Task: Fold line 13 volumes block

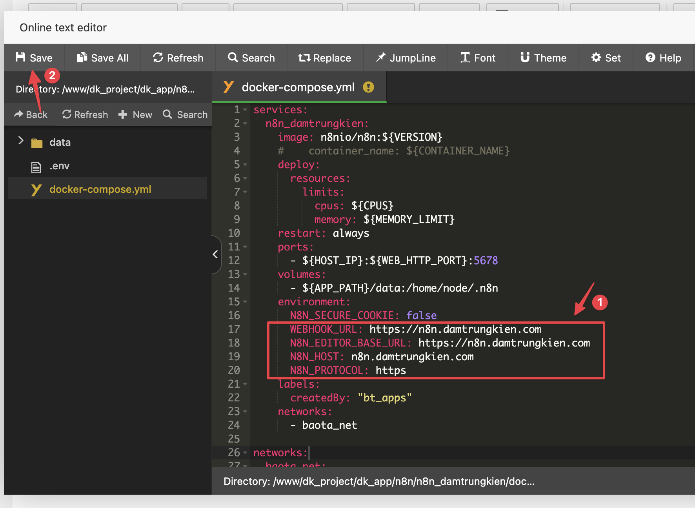Action: pos(245,274)
